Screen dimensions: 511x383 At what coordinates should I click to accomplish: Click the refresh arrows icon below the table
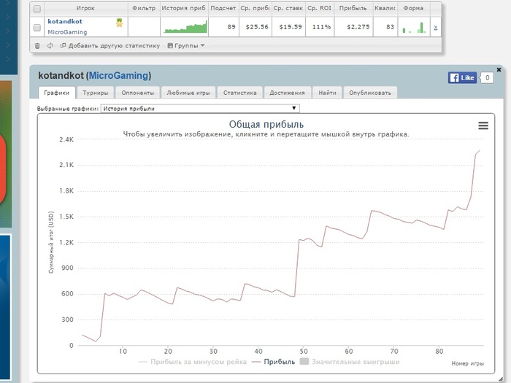click(x=50, y=46)
